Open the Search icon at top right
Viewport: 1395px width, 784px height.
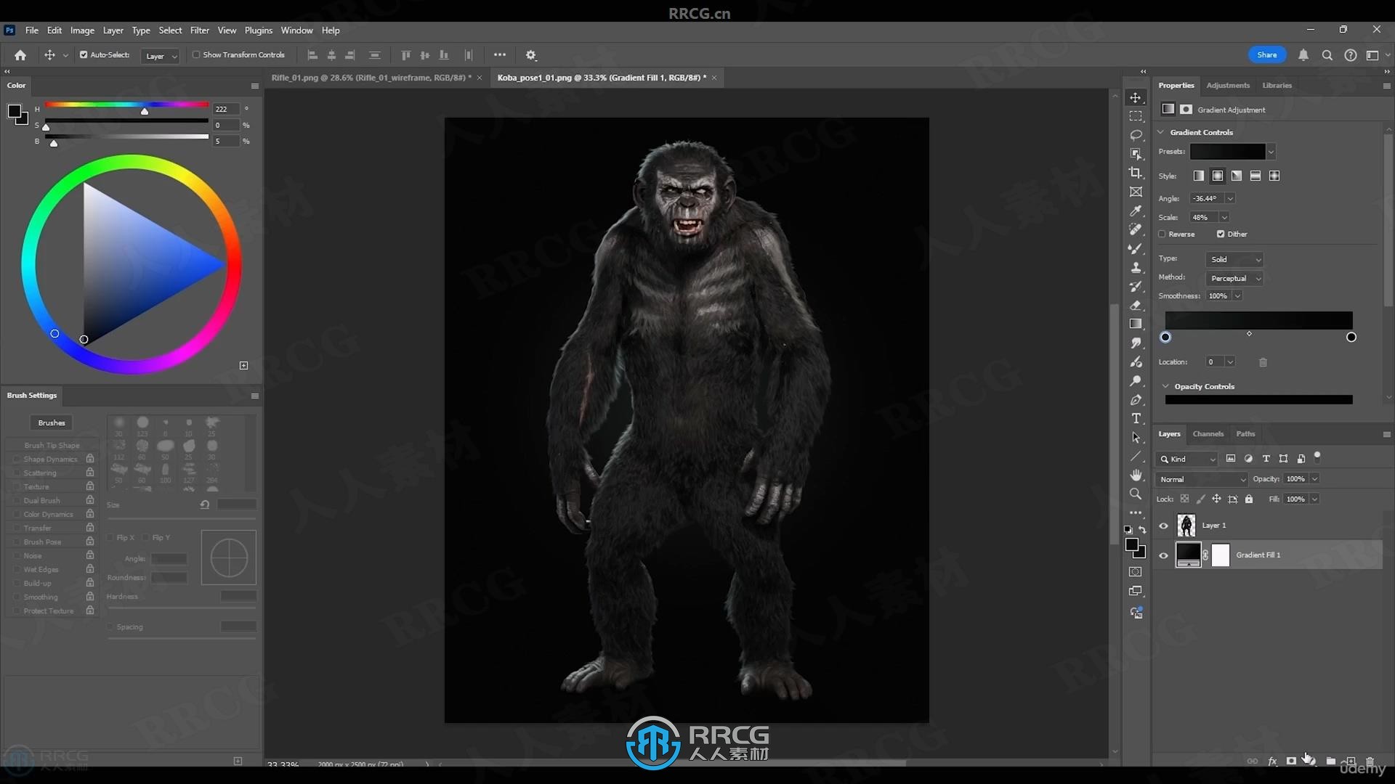[1327, 55]
